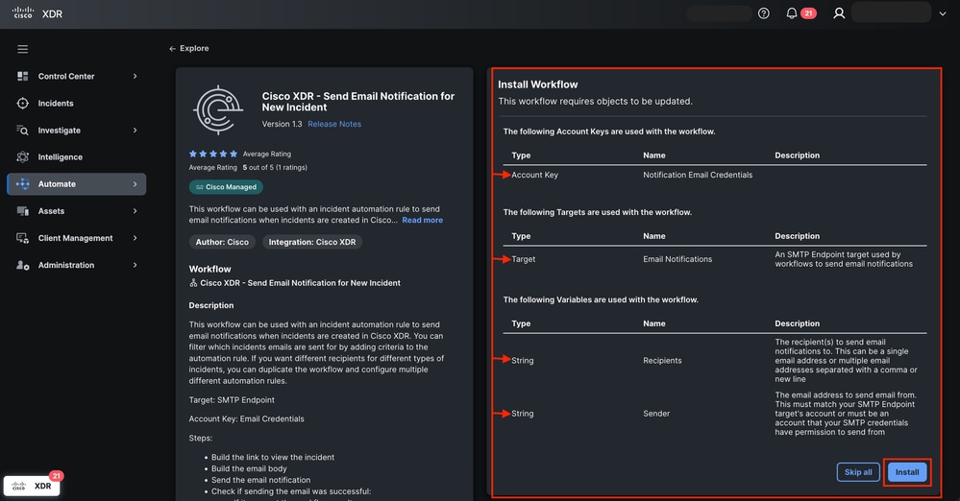Click Author: Cisco tag

click(x=222, y=242)
